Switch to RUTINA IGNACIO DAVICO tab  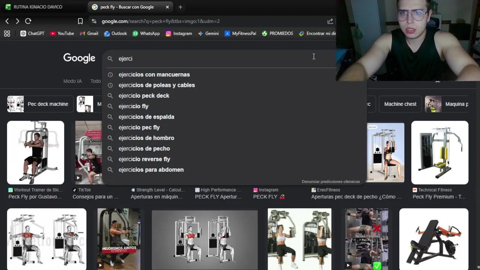(x=37, y=7)
